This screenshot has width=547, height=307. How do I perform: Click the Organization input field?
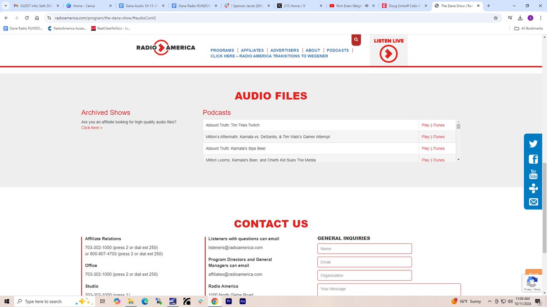pos(364,275)
